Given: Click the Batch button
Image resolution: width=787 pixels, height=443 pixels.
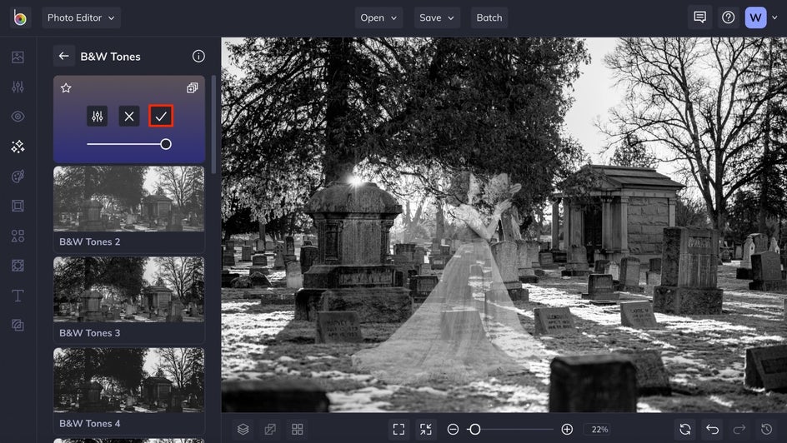Looking at the screenshot, I should (489, 17).
